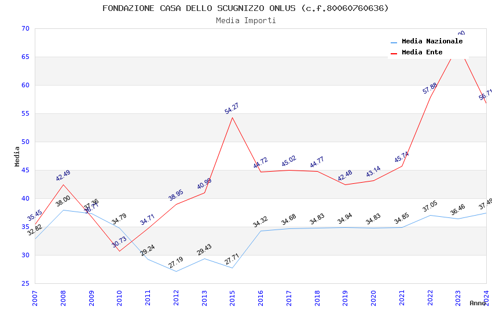Click the 60 tick on the y-axis
492x318 pixels.
(x=25, y=85)
